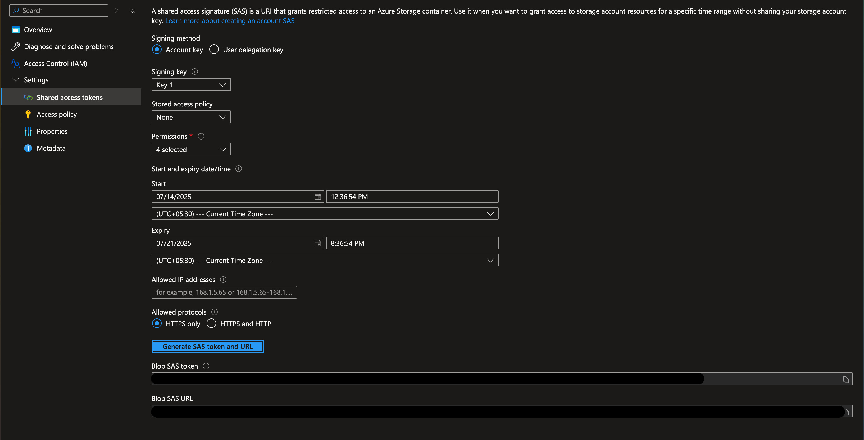The image size is (864, 440).
Task: Collapse the Settings section in sidebar
Action: tap(15, 80)
